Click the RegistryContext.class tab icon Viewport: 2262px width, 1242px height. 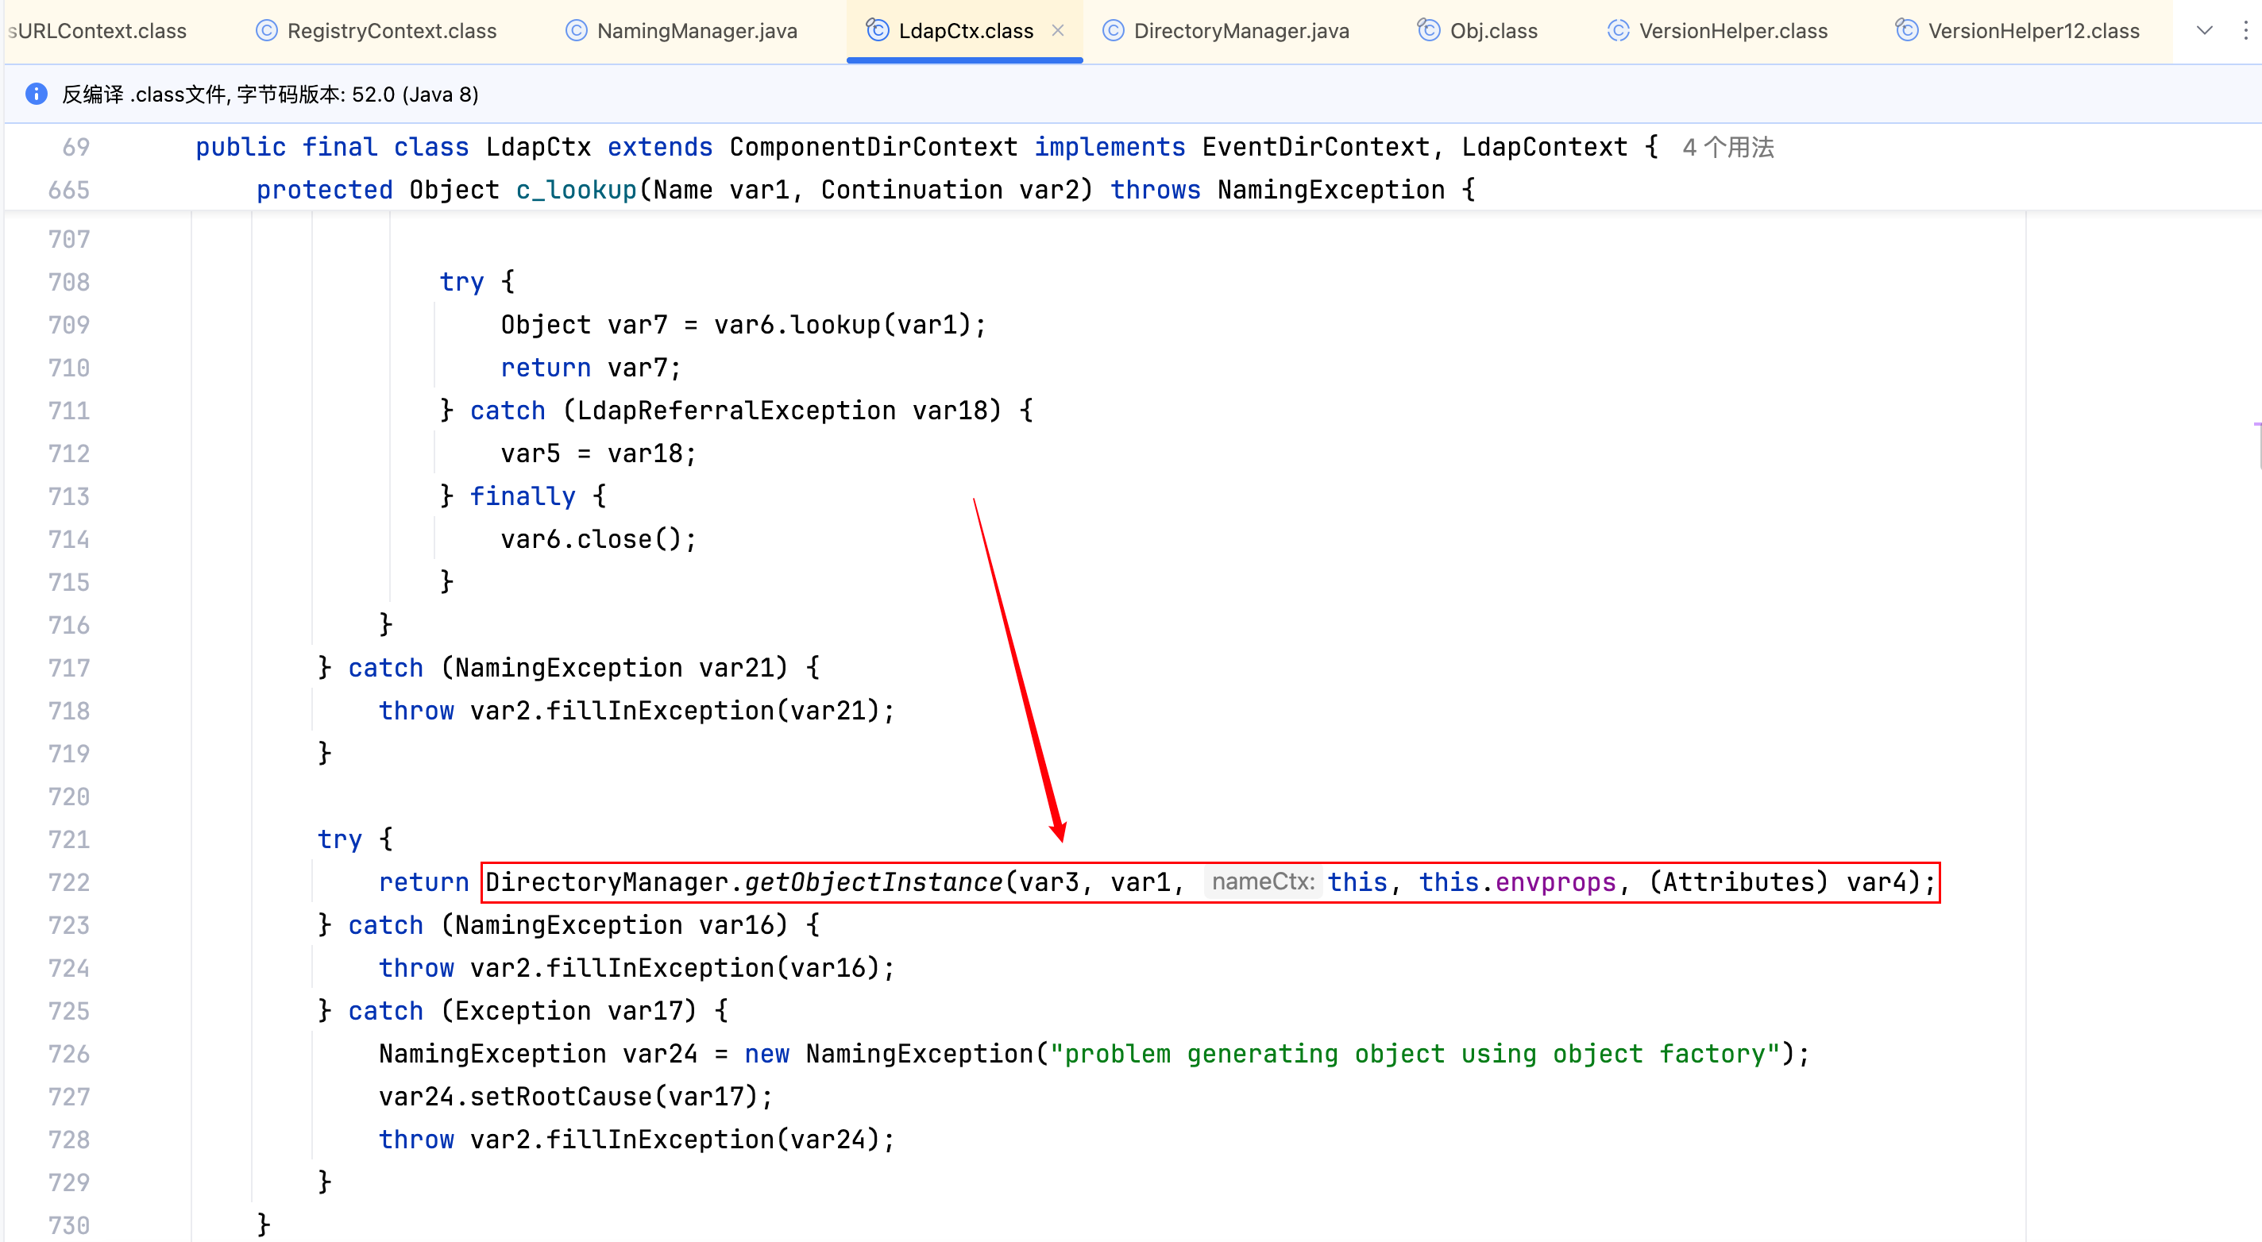(x=266, y=31)
